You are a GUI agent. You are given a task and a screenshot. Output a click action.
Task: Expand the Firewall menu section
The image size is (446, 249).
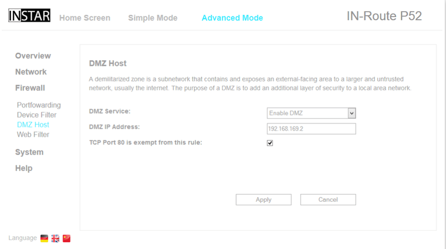(x=30, y=88)
